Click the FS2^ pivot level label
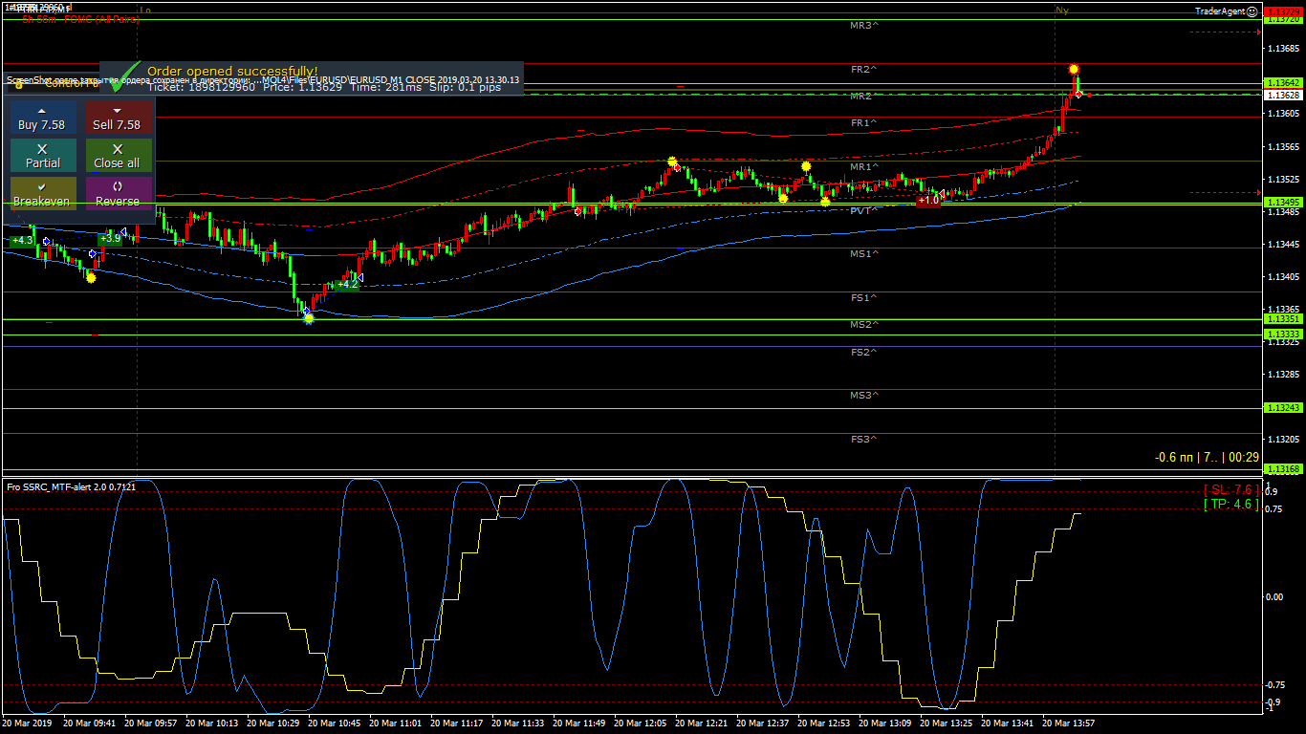 864,353
